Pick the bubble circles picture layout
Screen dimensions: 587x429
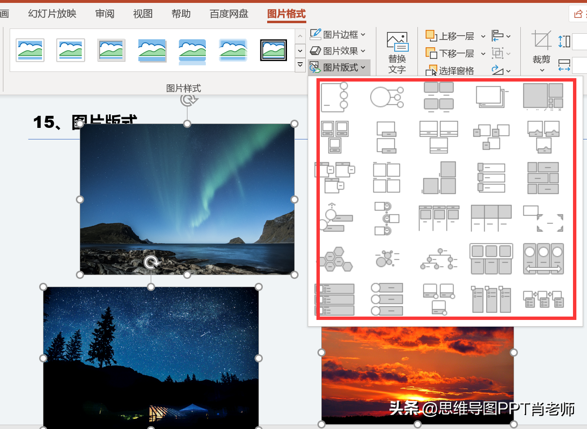[x=387, y=259]
